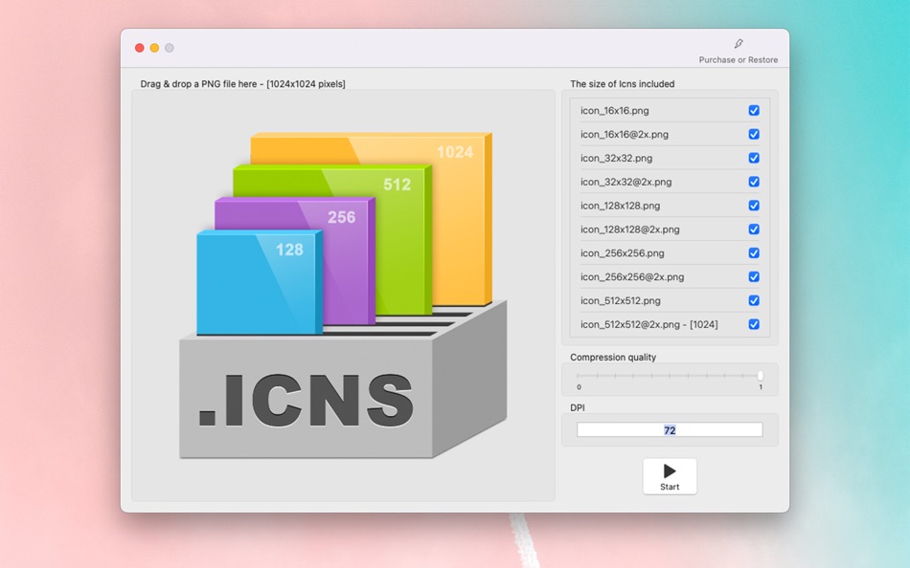Click the .ICNS image drop area
The image size is (910, 568).
[343, 295]
